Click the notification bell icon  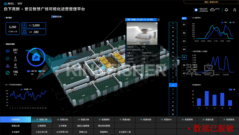(x=226, y=10)
